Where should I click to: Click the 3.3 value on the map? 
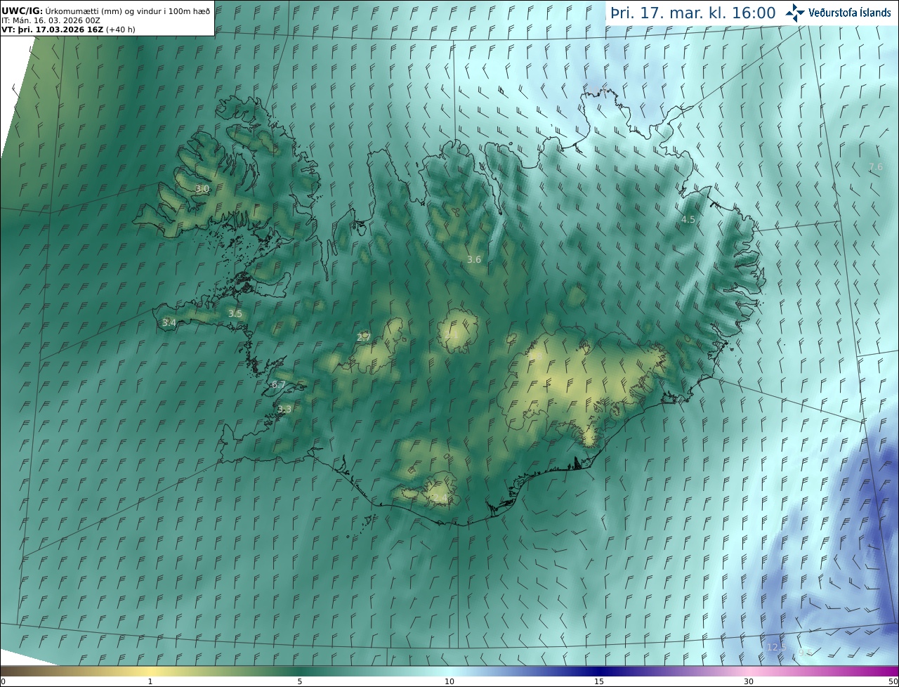(x=284, y=409)
